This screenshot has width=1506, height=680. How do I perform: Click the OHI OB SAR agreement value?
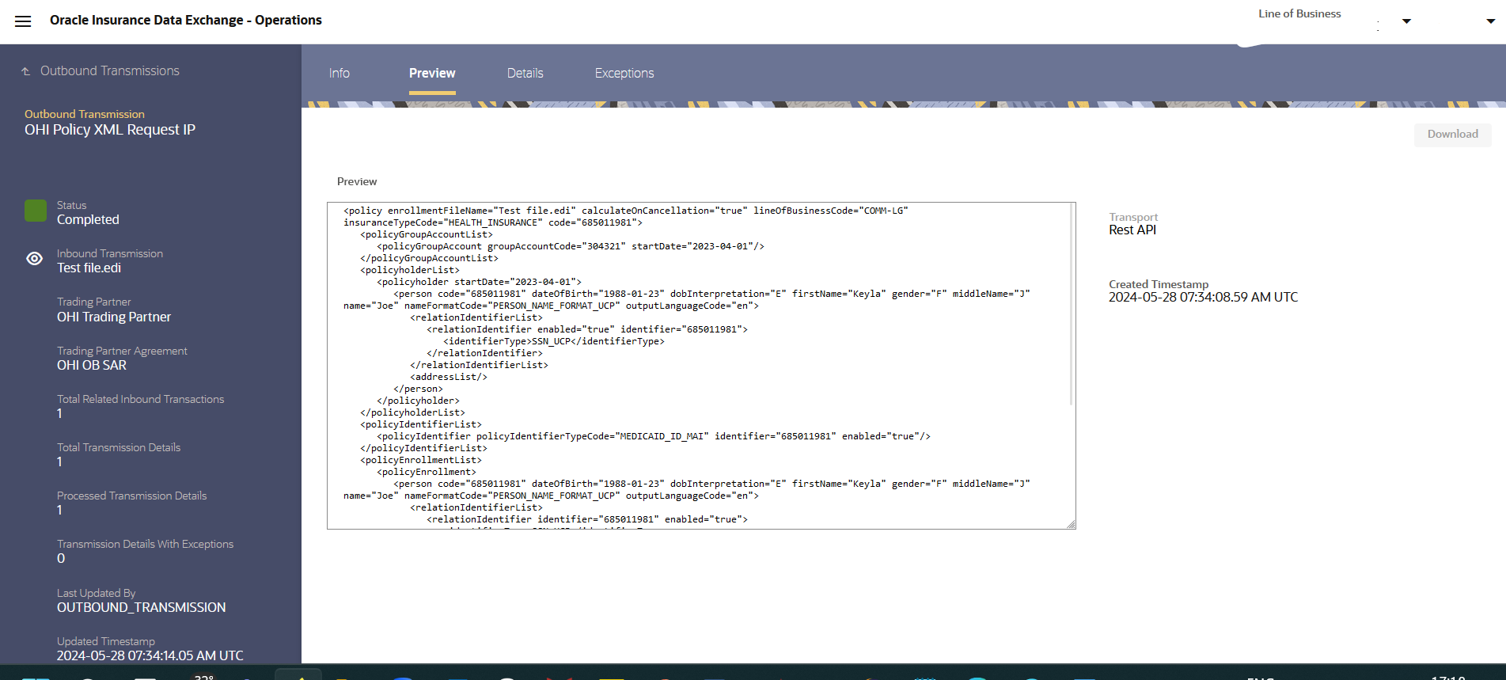pyautogui.click(x=92, y=365)
